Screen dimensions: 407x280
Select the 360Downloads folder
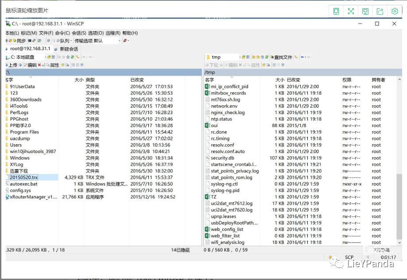[x=26, y=100]
